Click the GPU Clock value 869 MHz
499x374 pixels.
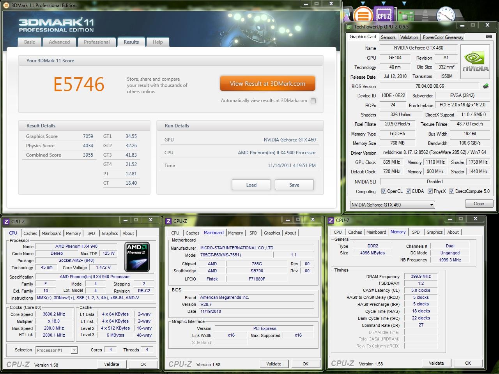point(391,162)
